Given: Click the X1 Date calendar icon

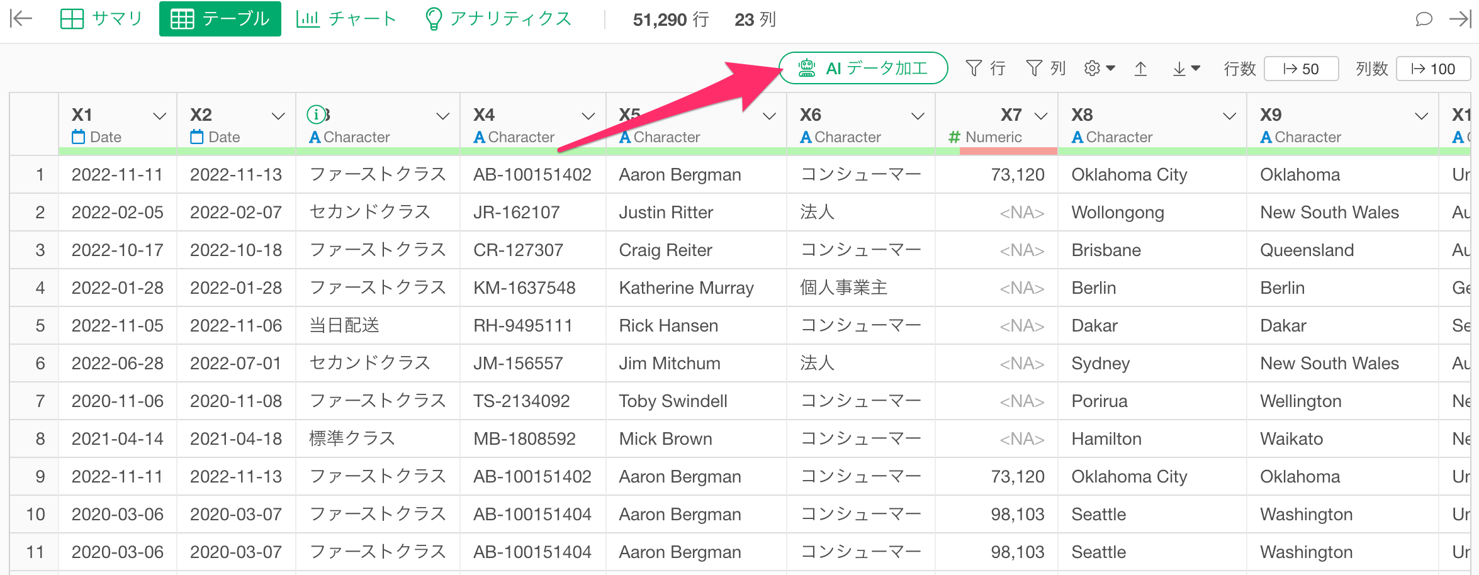Looking at the screenshot, I should [x=78, y=137].
